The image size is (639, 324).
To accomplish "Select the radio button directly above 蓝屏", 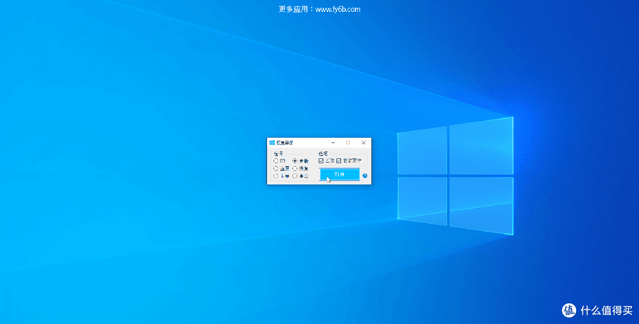I will coord(276,161).
